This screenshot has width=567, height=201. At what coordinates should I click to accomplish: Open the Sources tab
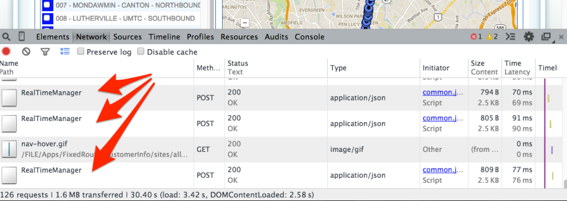click(127, 37)
